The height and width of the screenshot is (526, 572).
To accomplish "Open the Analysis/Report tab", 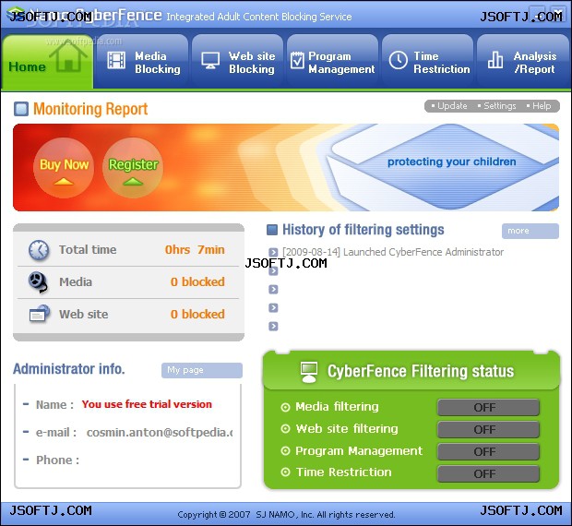I will (523, 61).
